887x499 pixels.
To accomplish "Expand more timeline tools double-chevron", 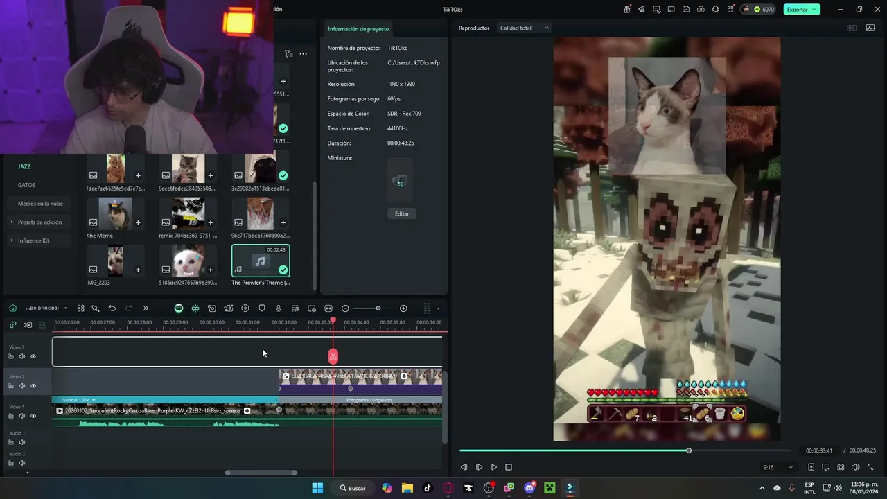I will [146, 308].
